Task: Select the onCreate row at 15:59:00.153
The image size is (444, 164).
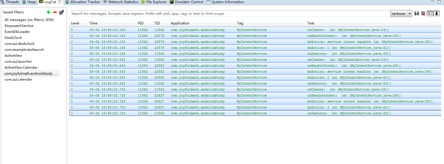Action: click(x=255, y=30)
